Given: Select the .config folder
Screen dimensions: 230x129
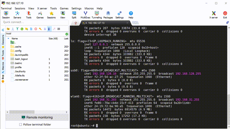Looking at the screenshot, I should 18,51.
